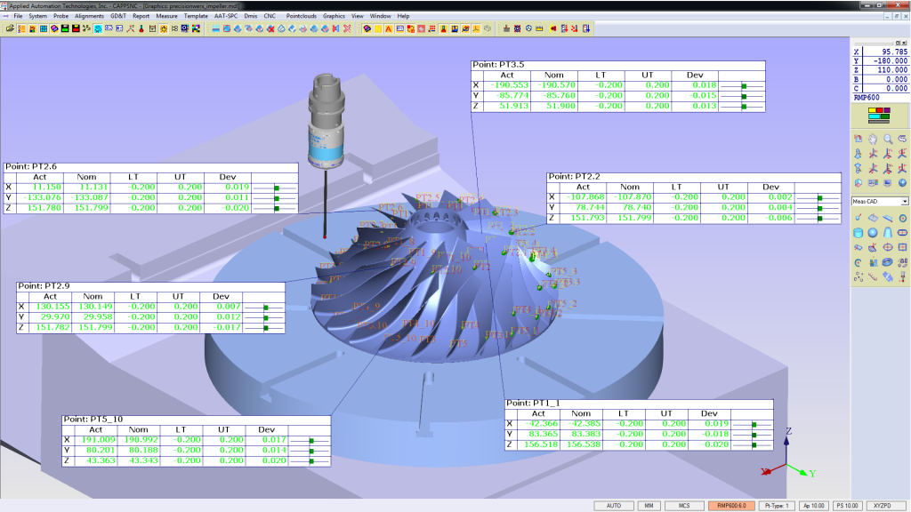Toggle MM units in the status bar
Image resolution: width=911 pixels, height=512 pixels.
point(649,504)
